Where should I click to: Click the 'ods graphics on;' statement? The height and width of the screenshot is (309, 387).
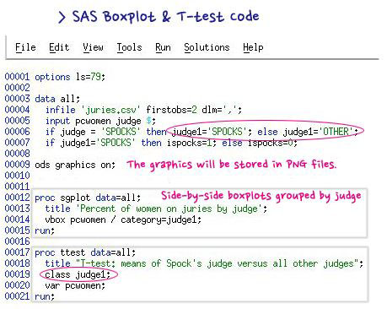[x=75, y=165]
